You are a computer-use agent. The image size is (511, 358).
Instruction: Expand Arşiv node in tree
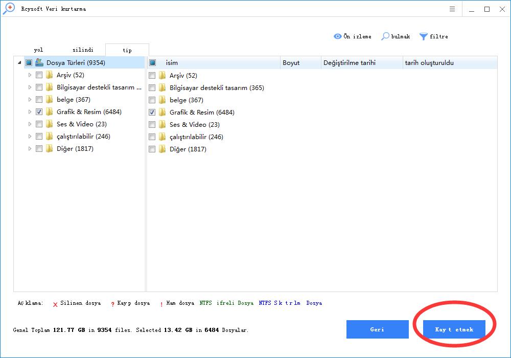tap(30, 75)
